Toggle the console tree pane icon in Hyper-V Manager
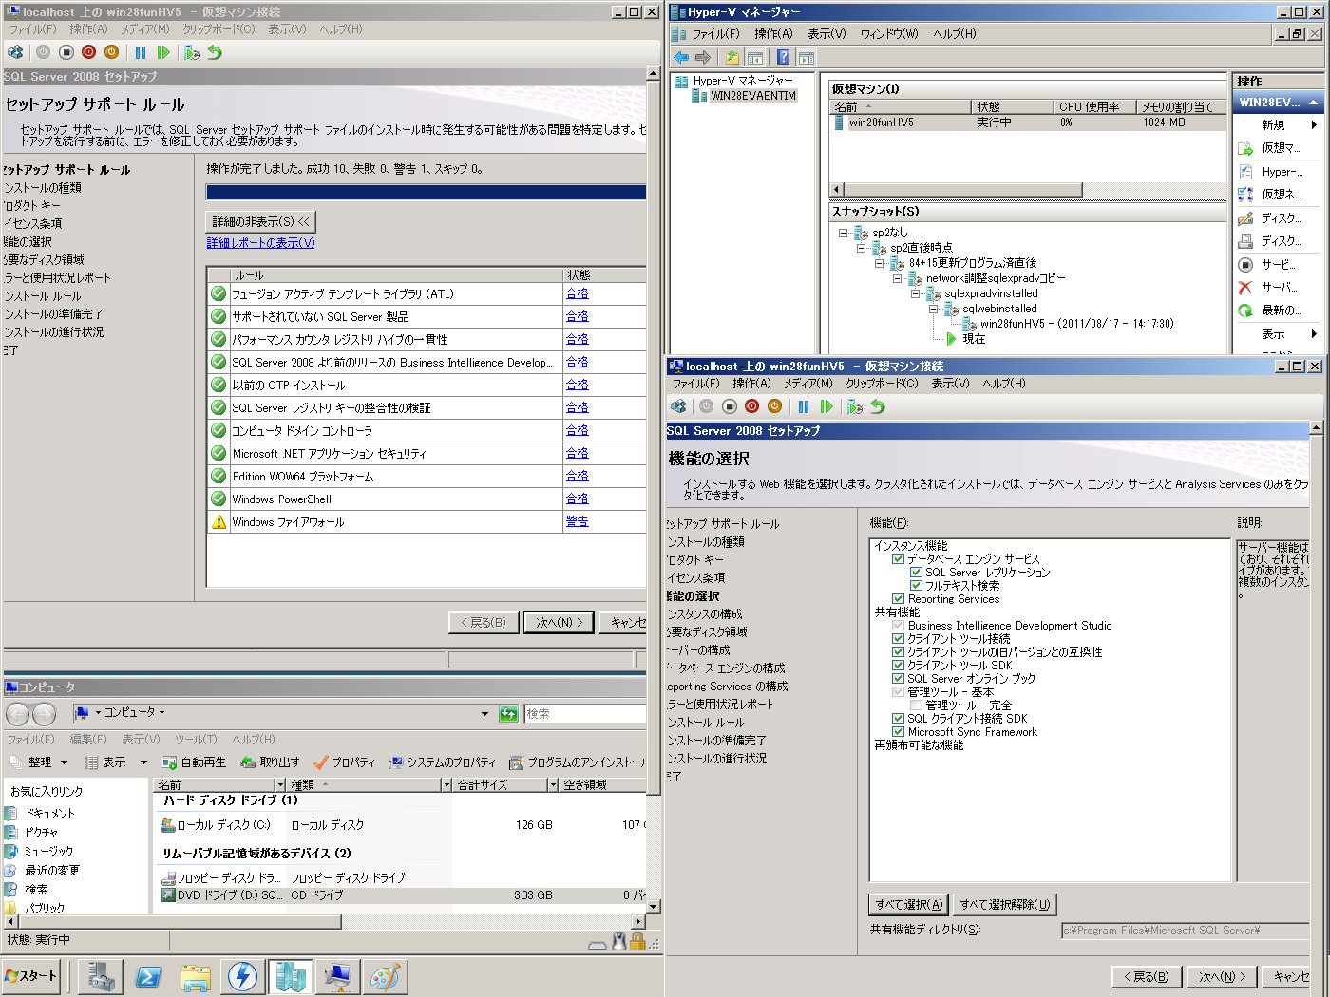The image size is (1330, 997). click(x=756, y=57)
